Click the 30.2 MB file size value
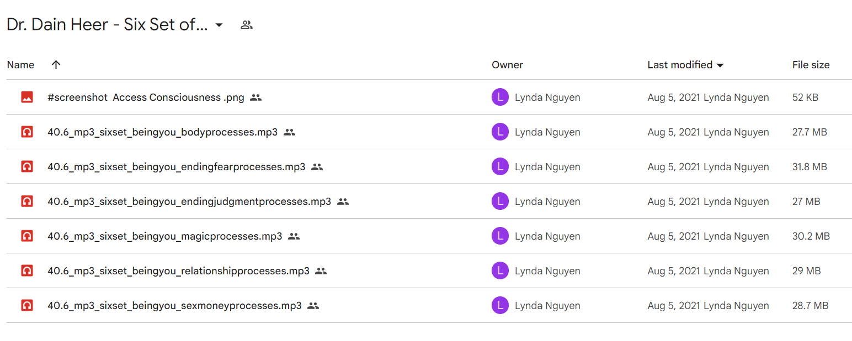 (811, 236)
